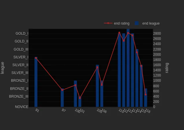Select the end league bar at season 115
Image resolution: width=184 pixels, height=130 pixels.
141,86
